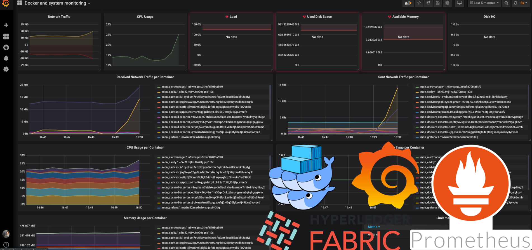Open the Create plus menu in sidebar
Screen dimensions: 532x250
[6, 25]
